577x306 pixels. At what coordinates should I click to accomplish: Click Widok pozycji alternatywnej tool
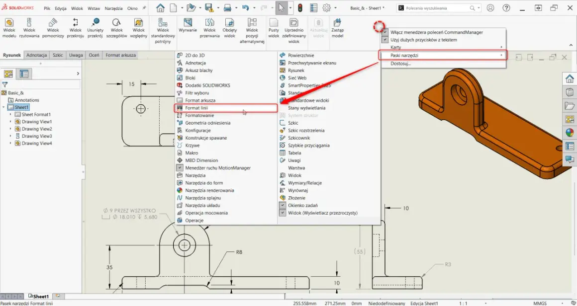pyautogui.click(x=252, y=31)
